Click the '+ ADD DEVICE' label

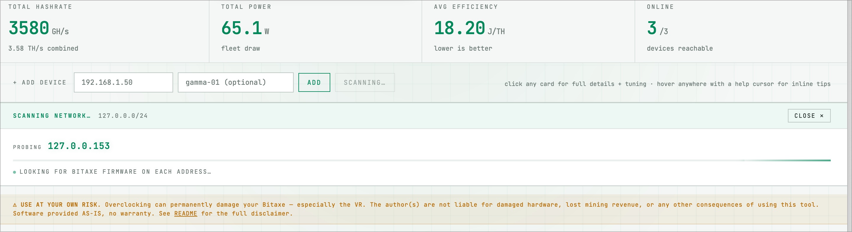pos(40,82)
